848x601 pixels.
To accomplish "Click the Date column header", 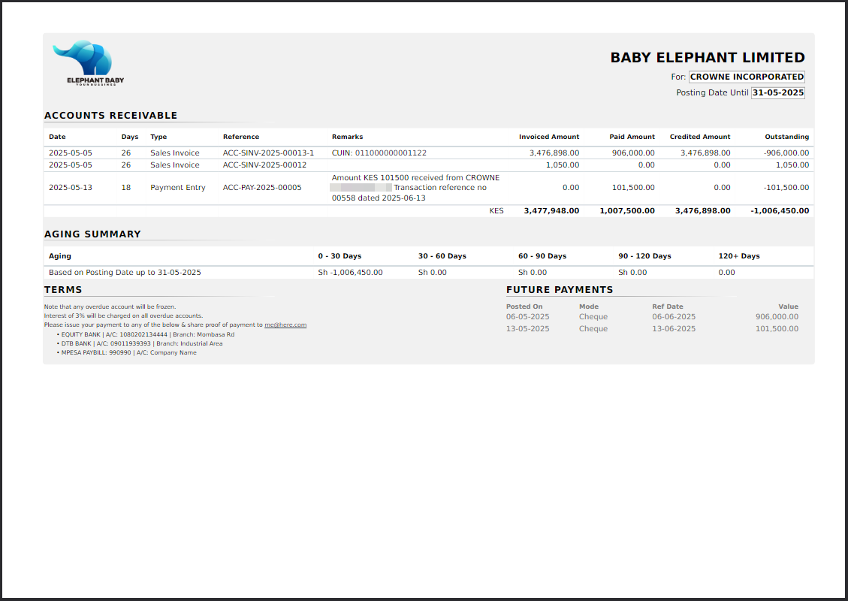I will tap(57, 137).
